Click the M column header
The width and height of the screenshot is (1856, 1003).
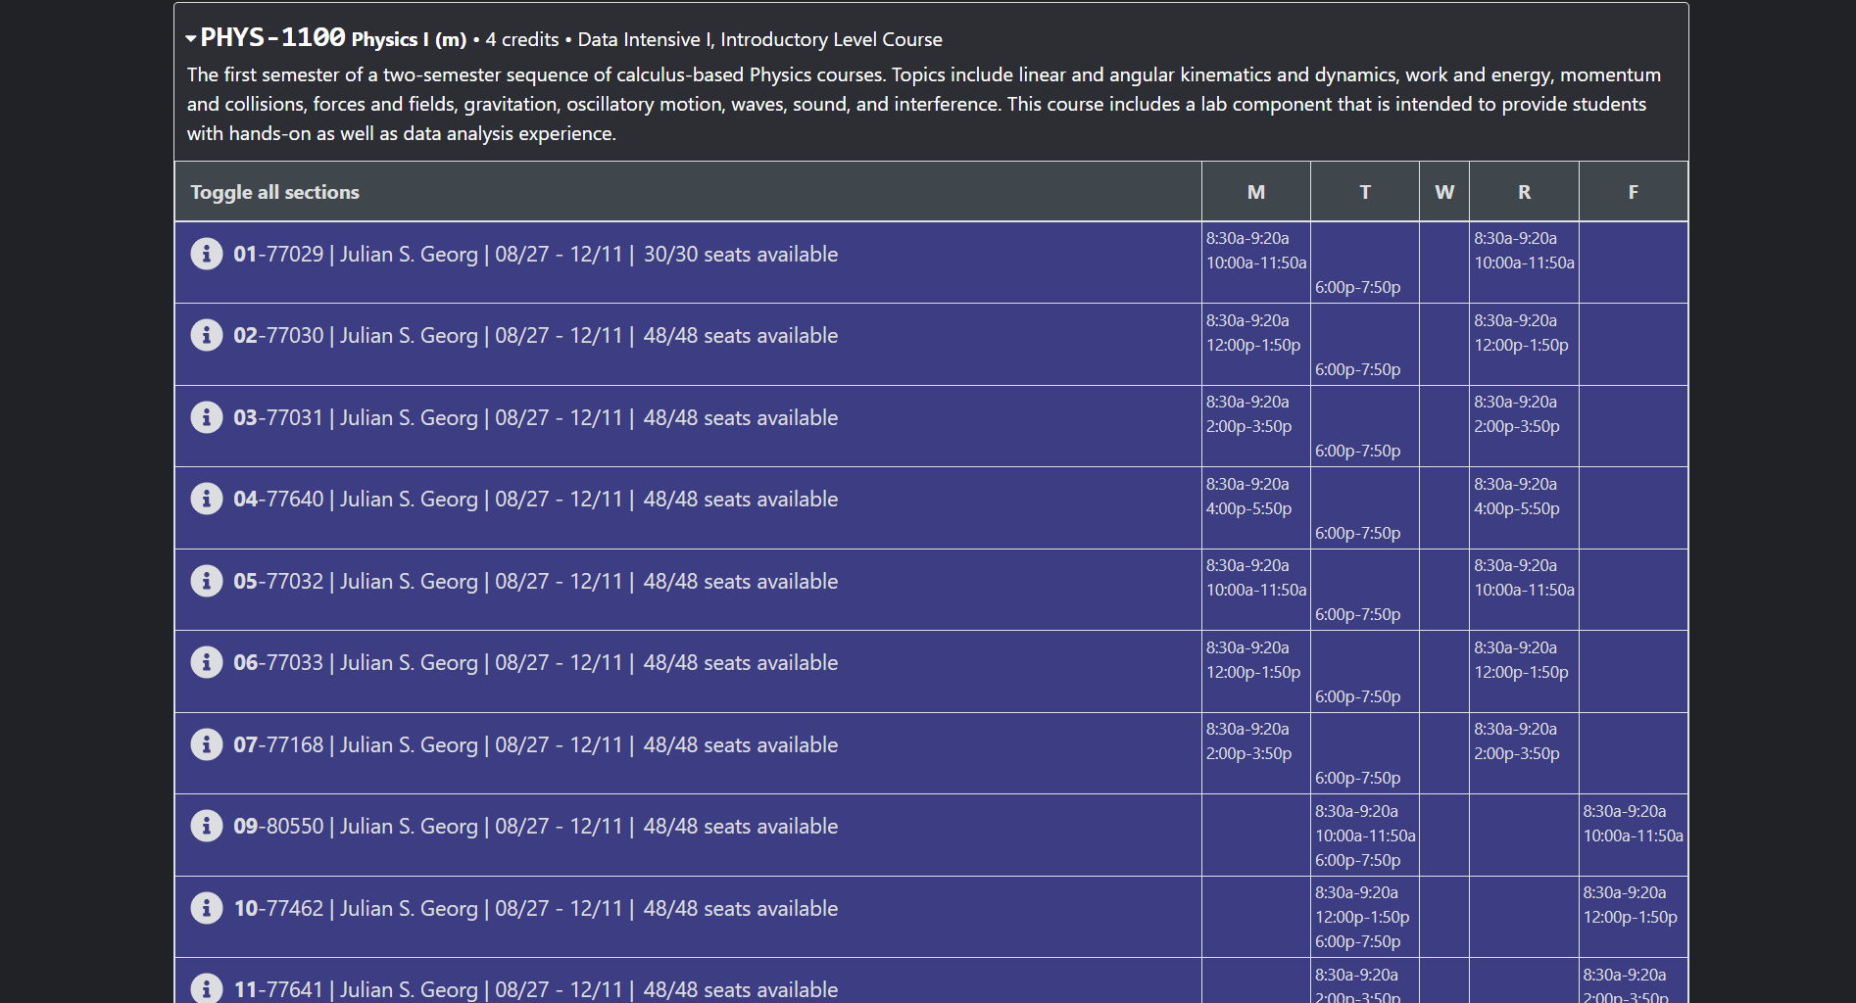[x=1256, y=192]
